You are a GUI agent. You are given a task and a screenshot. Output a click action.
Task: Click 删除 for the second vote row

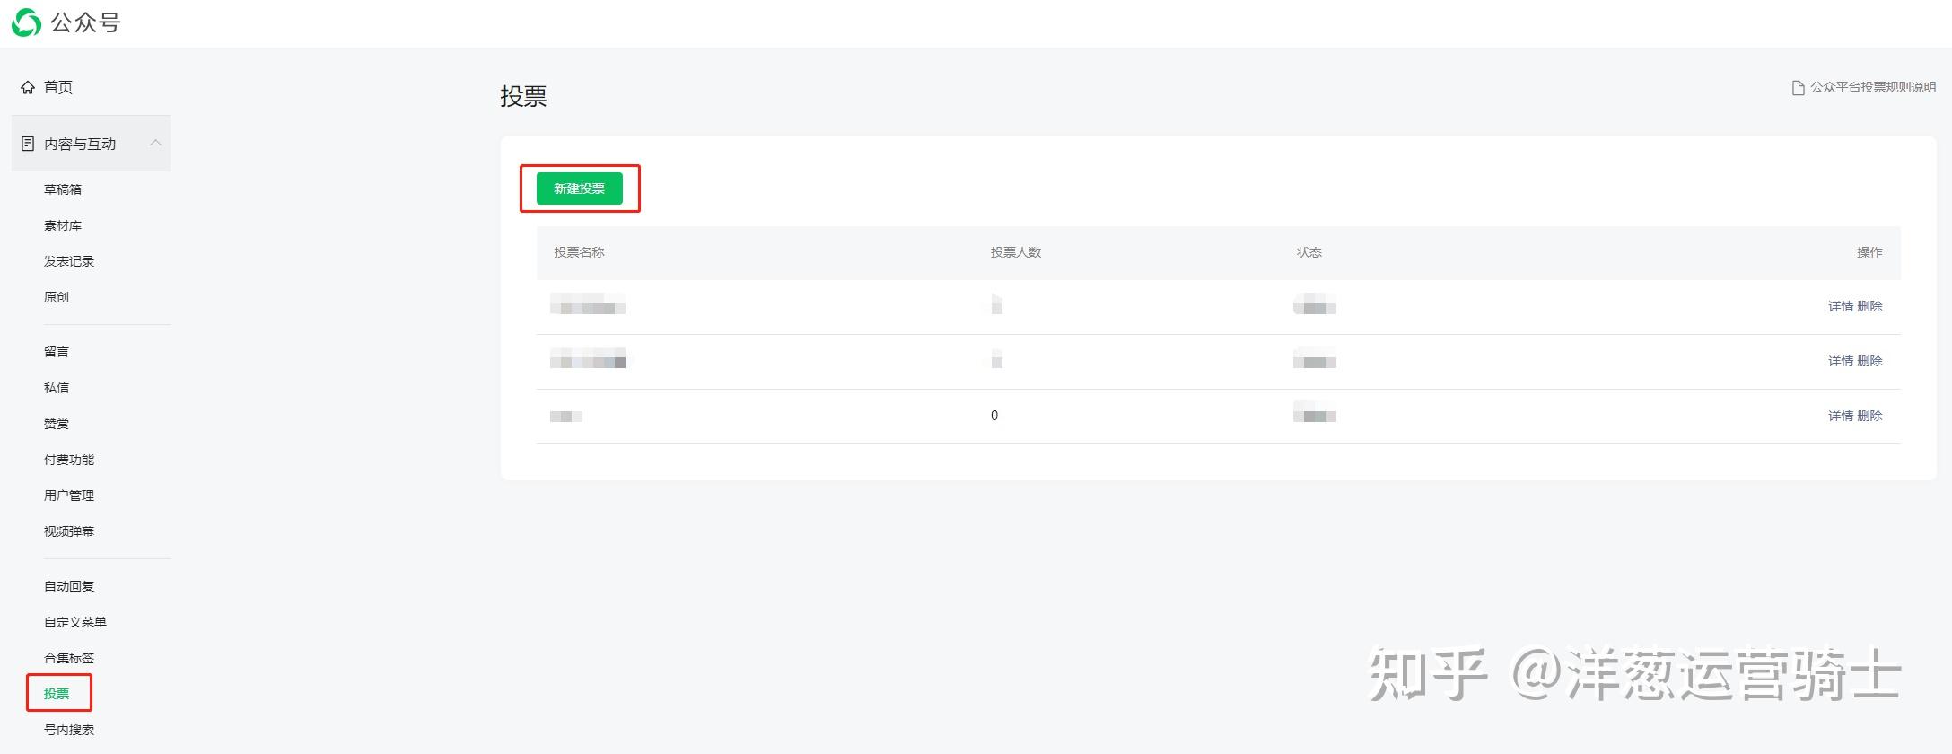coord(1869,361)
